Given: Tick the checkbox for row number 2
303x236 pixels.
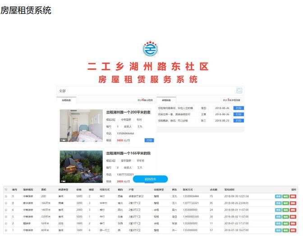Looking at the screenshot, I should click(x=6, y=223).
